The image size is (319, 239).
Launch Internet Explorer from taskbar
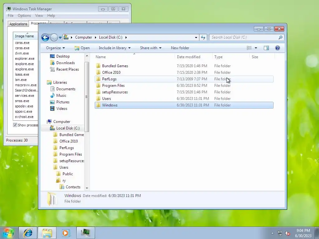[x=28, y=233]
